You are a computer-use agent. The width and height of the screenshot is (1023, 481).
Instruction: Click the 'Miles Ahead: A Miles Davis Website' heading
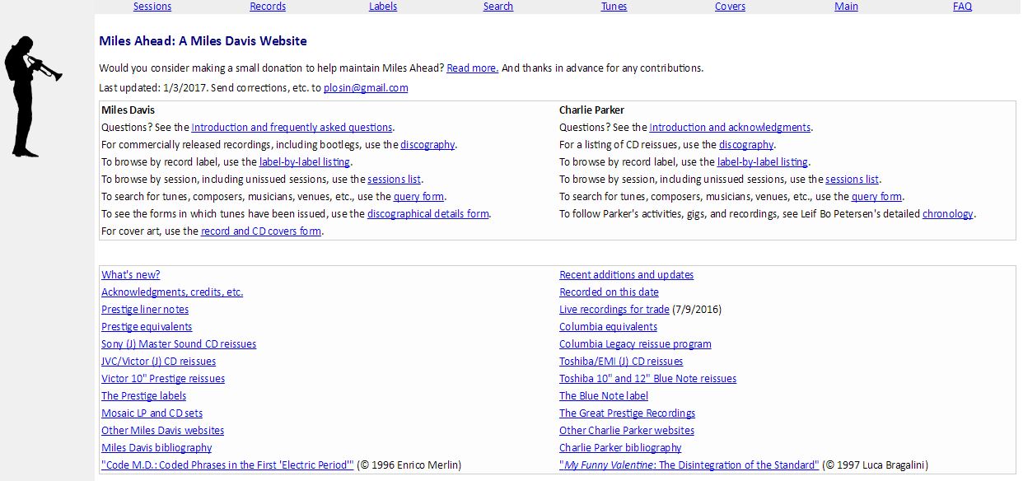[x=203, y=41]
